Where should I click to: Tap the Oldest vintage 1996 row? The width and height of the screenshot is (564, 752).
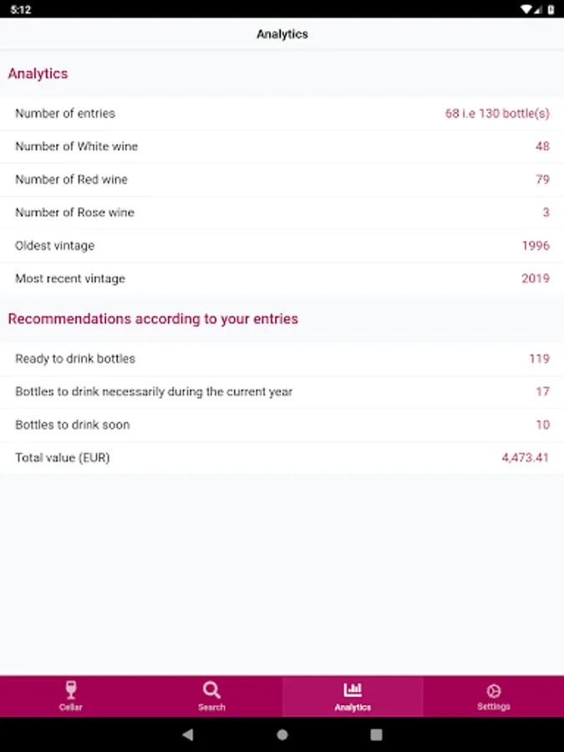coord(282,246)
